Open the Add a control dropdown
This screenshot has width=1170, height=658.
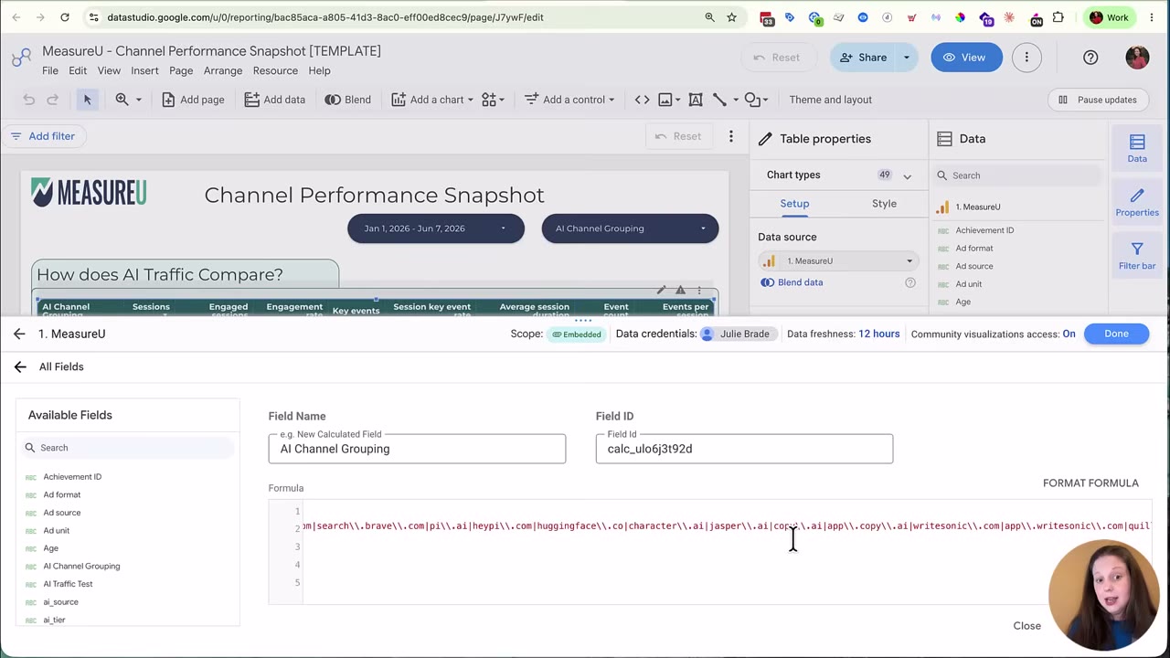click(x=569, y=100)
